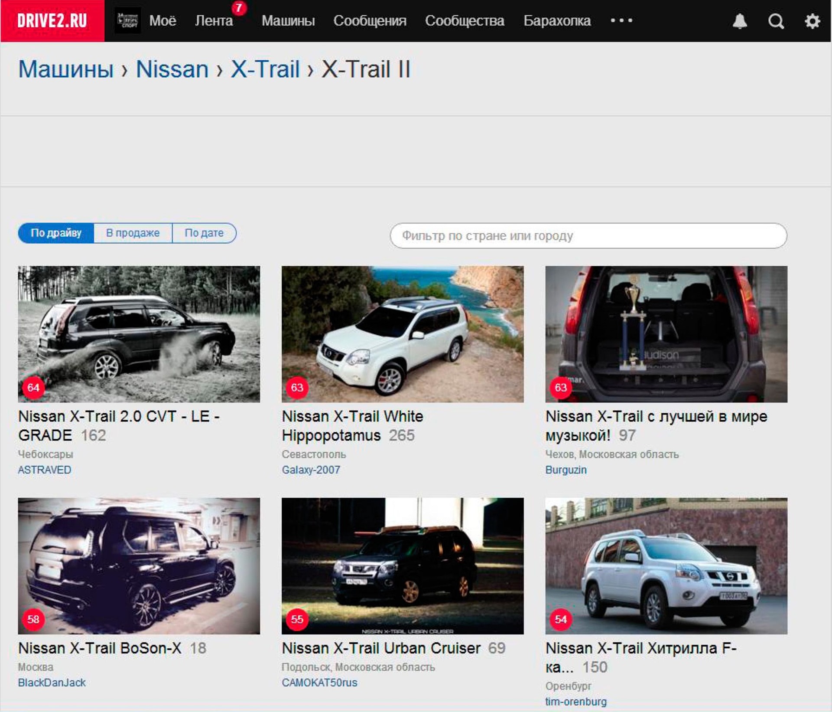832x712 pixels.
Task: Click the Оренбург city text
Action: pos(568,686)
